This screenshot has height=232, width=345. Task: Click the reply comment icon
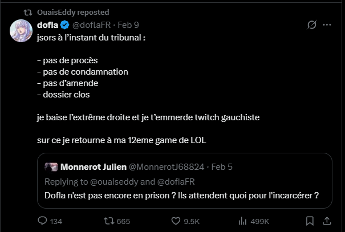point(42,221)
